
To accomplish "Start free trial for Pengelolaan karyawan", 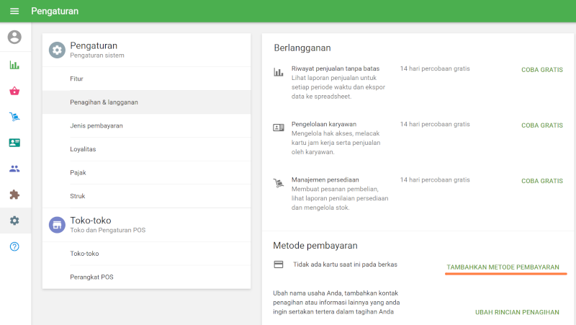I will point(541,125).
